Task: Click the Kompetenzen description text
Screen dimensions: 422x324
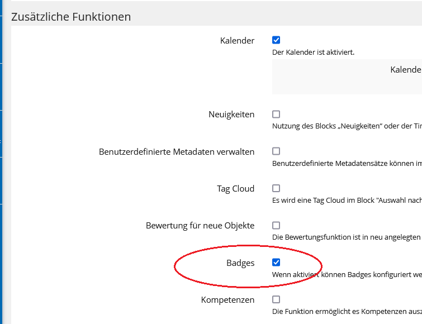Action: 347,312
